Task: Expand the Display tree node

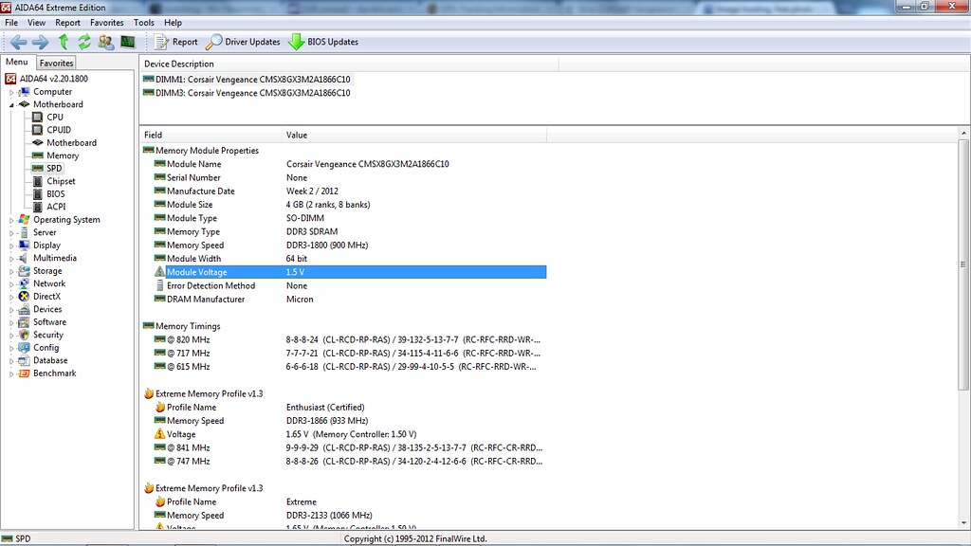Action: 11,246
